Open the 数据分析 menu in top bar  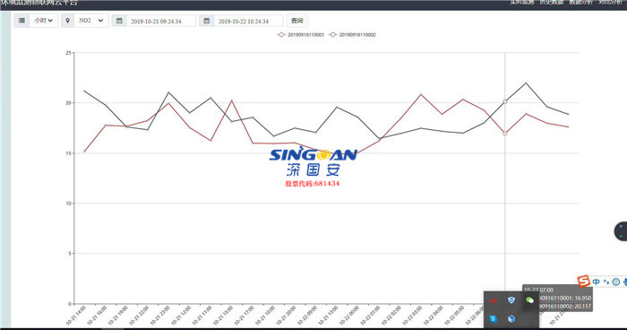point(580,3)
